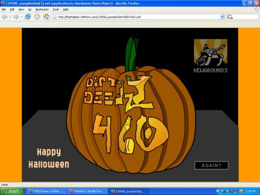Click the Forward navigation arrow
The width and height of the screenshot is (260, 195).
[x=16, y=17]
